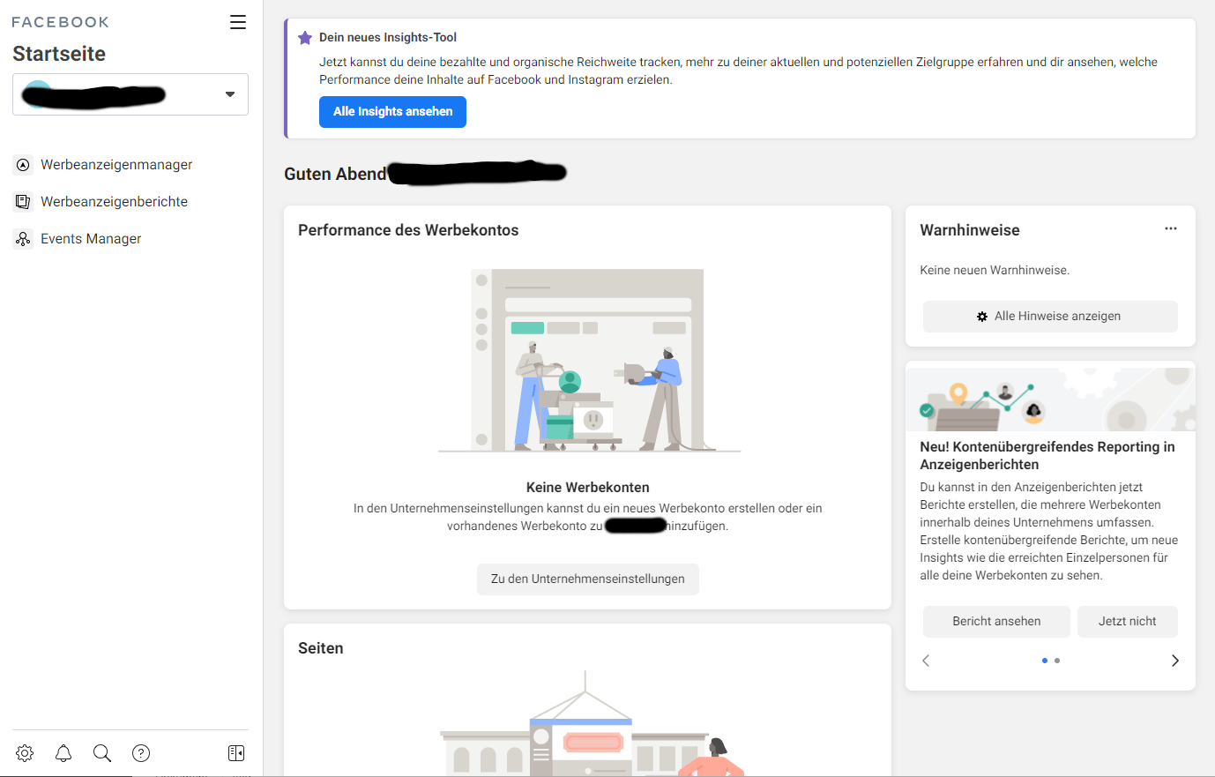Select the first carousel page dot
The image size is (1215, 777).
pos(1045,661)
